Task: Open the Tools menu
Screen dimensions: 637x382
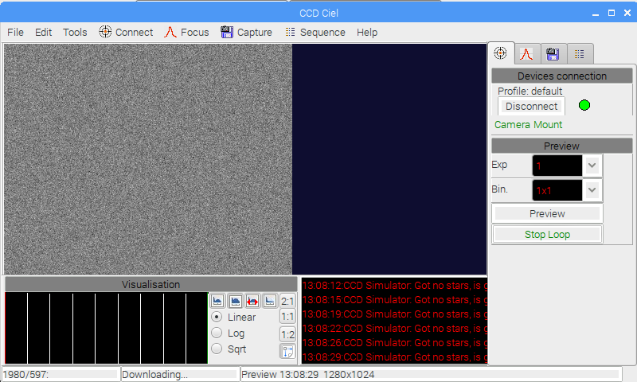Action: [x=75, y=33]
